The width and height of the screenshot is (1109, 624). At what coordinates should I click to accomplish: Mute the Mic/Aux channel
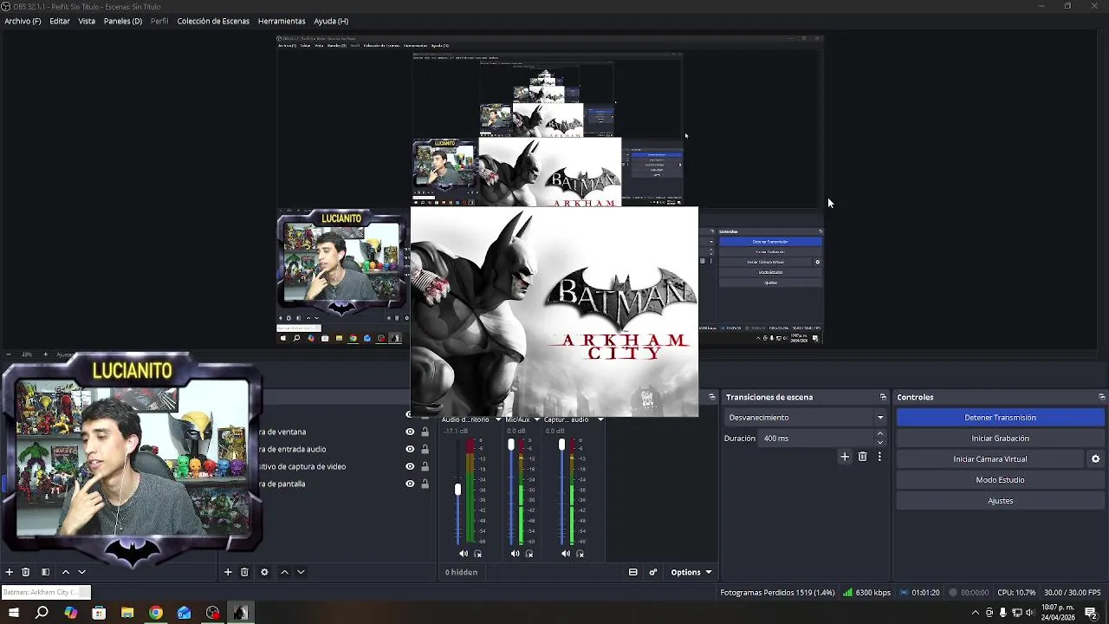(515, 554)
